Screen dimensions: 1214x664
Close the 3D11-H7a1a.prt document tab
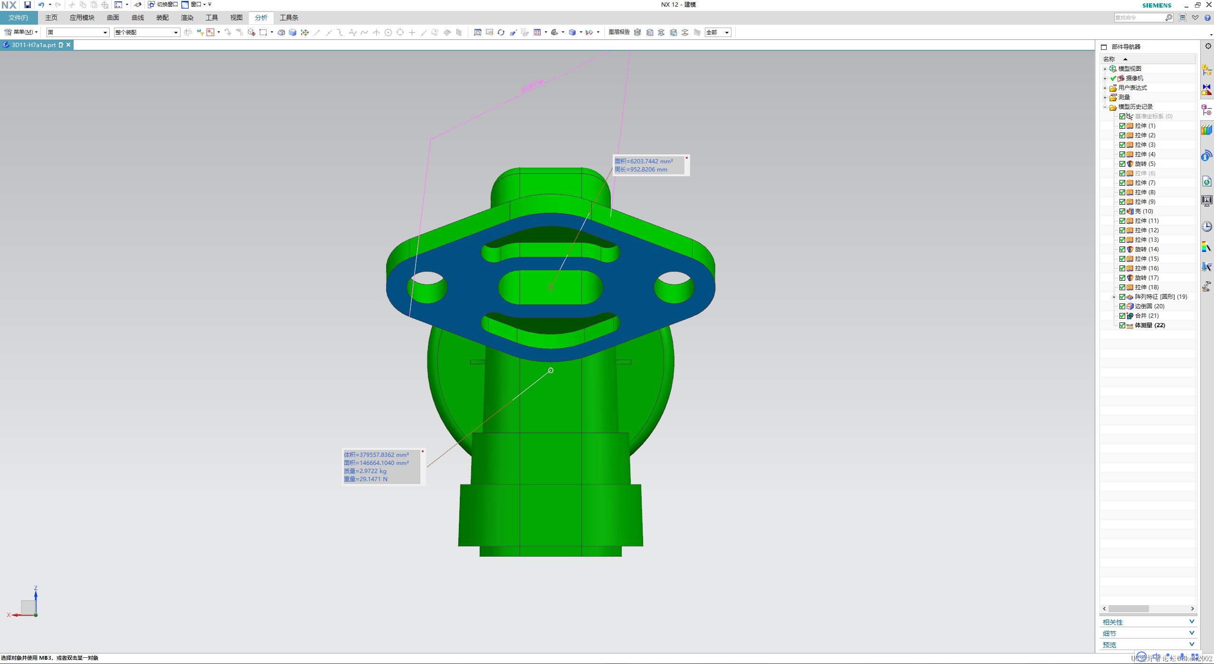click(x=68, y=45)
